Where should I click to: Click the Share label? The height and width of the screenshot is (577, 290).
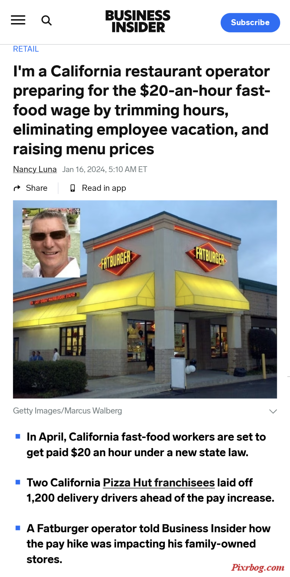click(x=37, y=188)
